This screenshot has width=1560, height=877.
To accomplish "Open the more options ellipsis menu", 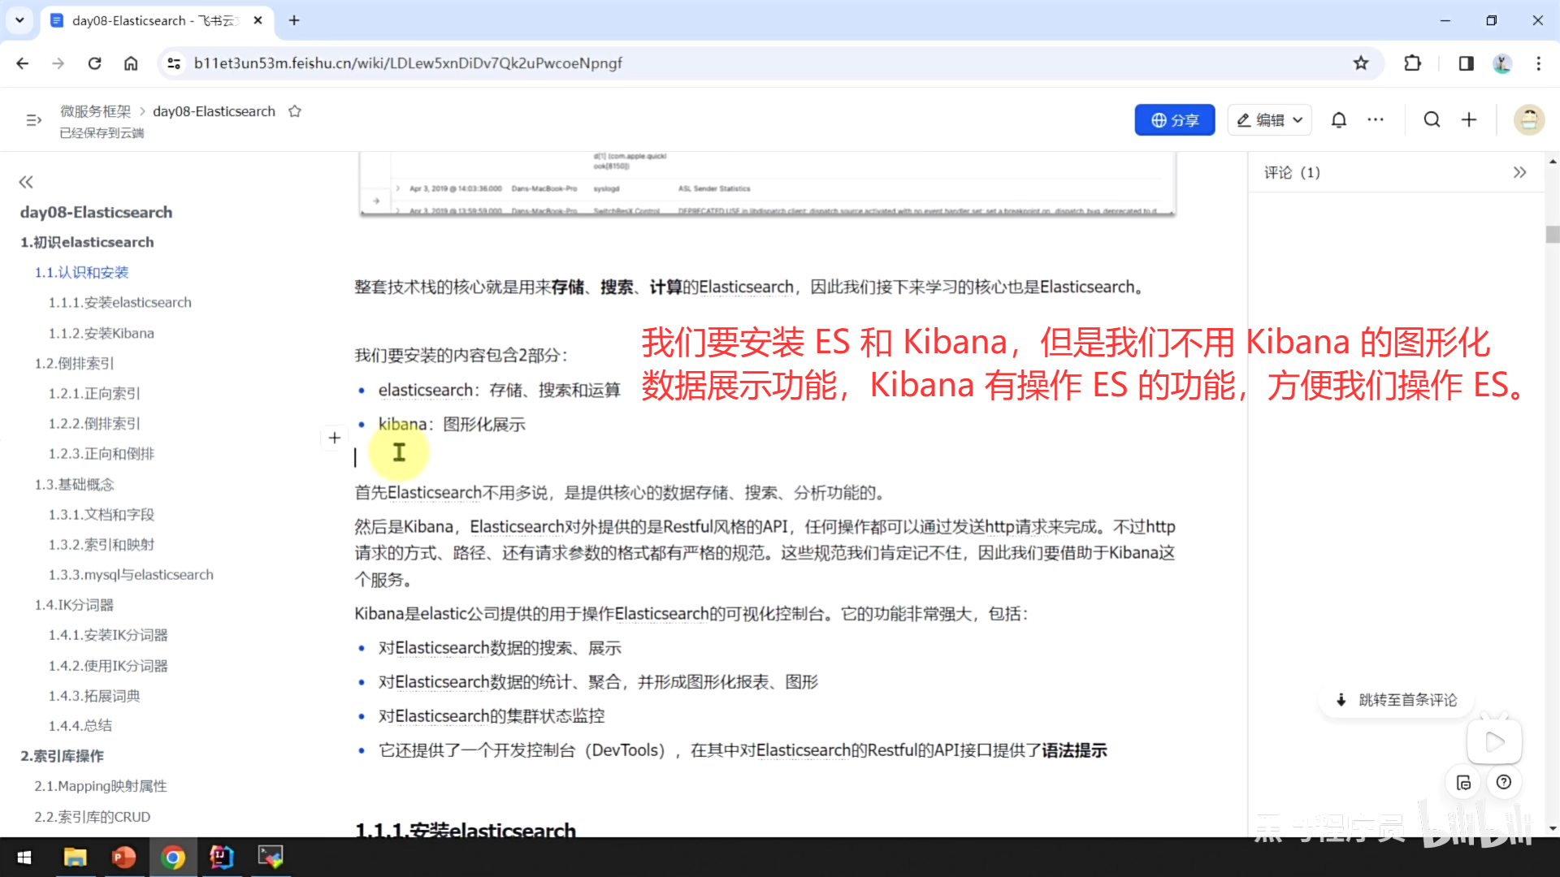I will click(1376, 120).
